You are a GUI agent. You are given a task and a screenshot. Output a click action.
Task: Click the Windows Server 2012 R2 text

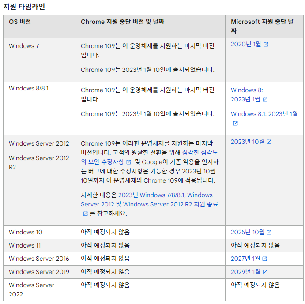(39, 163)
